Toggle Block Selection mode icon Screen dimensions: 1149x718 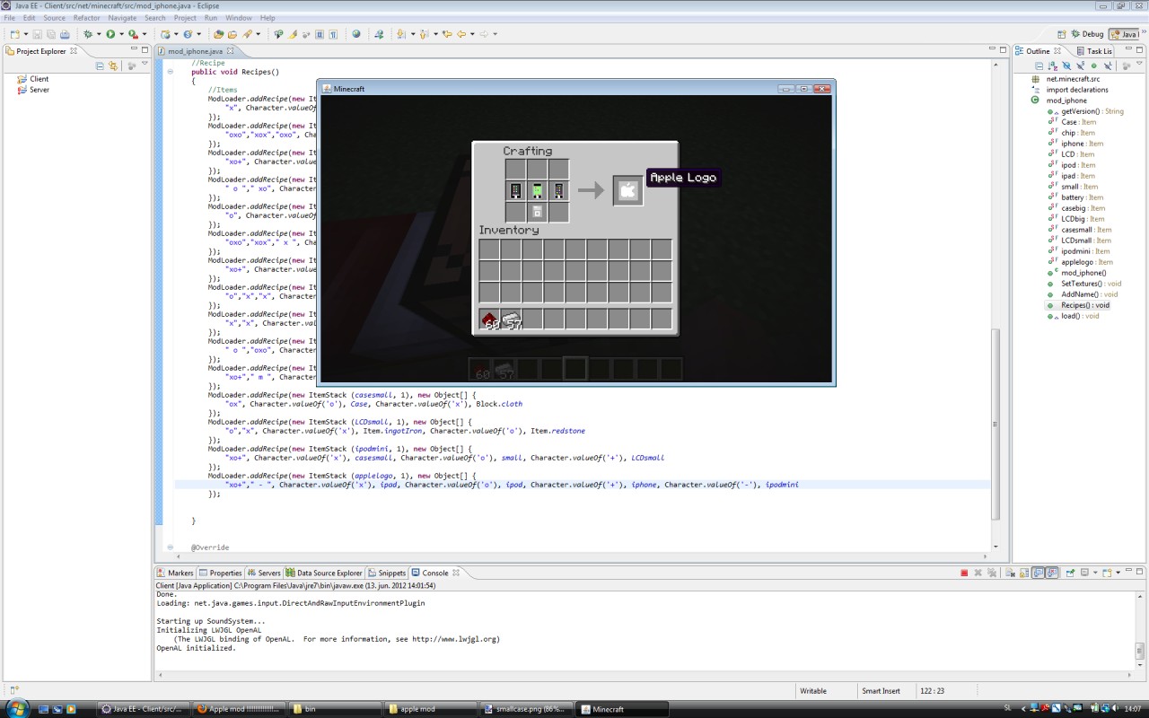[x=319, y=34]
